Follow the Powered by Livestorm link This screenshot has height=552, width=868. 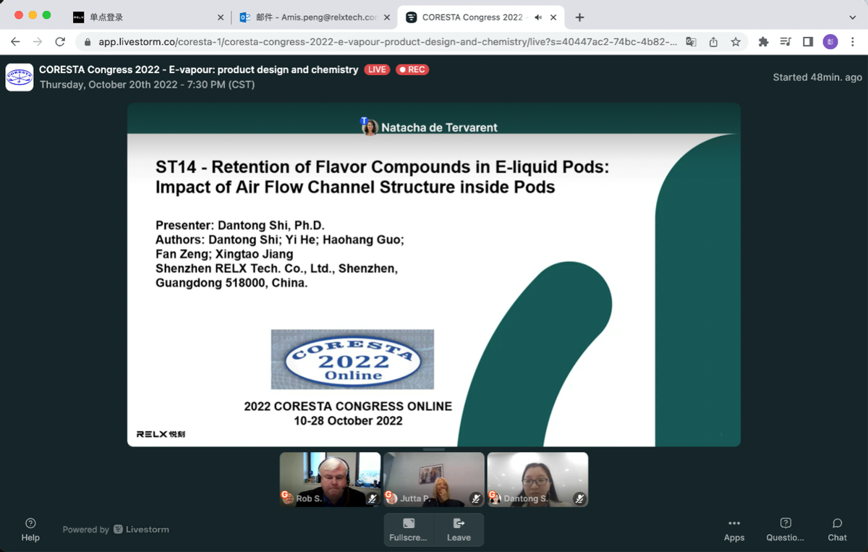coord(116,530)
